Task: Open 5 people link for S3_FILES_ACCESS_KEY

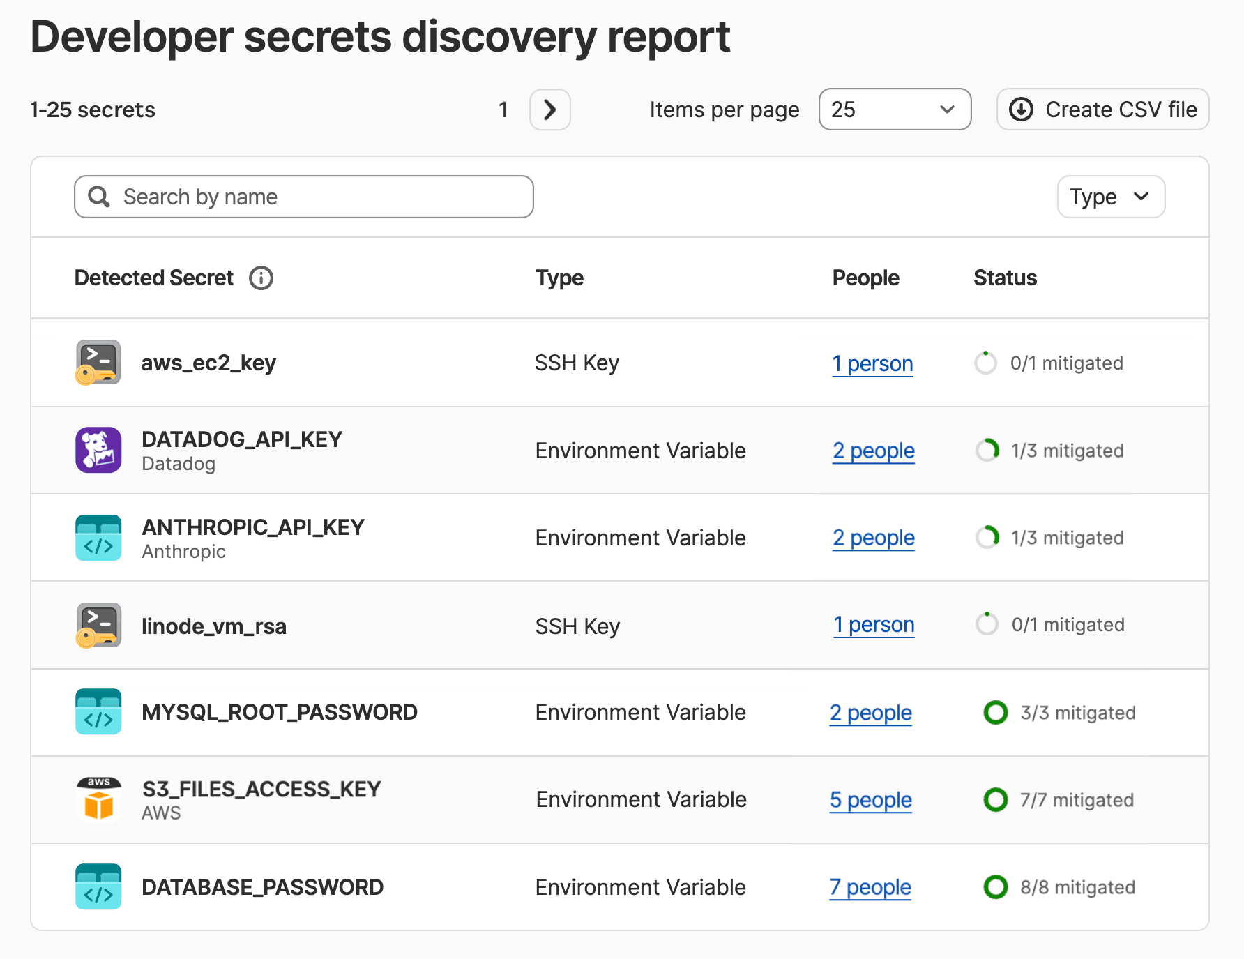Action: pos(870,800)
